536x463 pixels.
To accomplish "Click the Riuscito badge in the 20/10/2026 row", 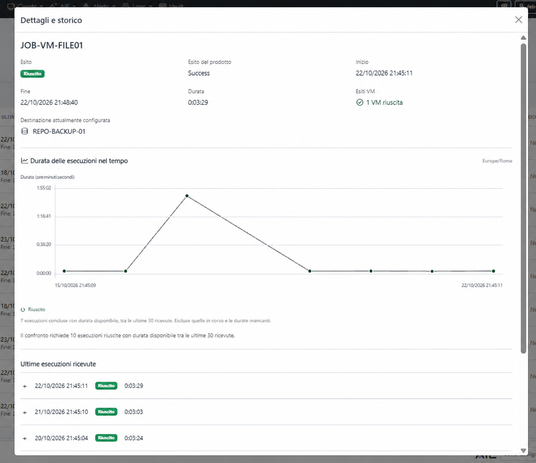I will (106, 438).
